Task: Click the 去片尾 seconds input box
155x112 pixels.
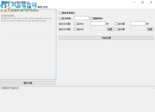Action: 137,23
